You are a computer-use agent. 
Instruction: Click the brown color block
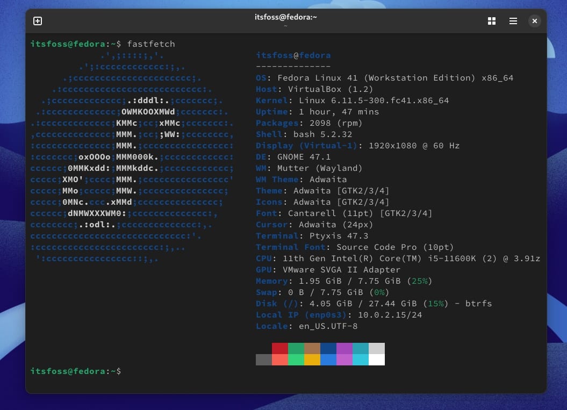coord(312,348)
